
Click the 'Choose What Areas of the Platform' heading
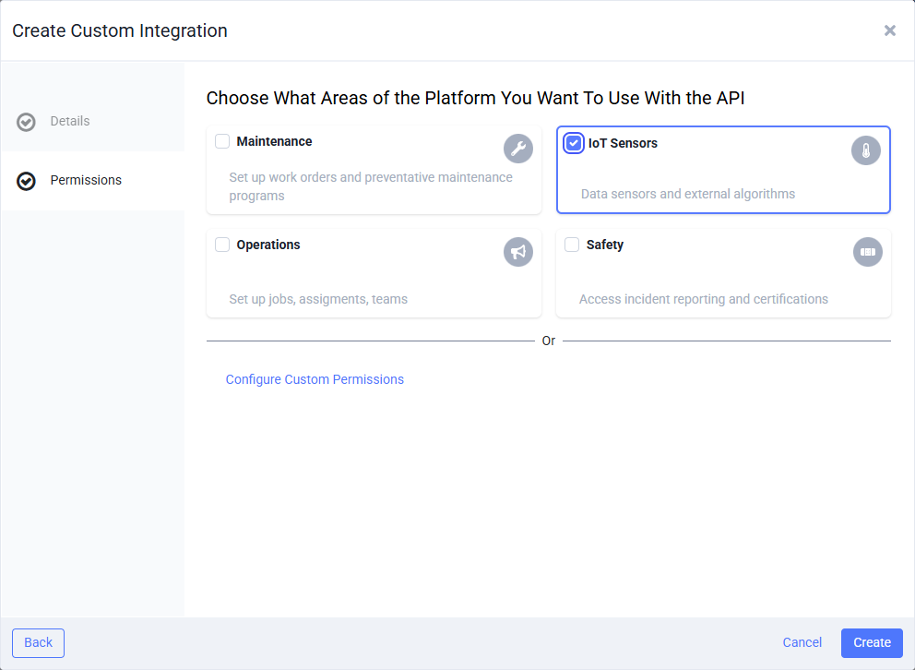[475, 98]
